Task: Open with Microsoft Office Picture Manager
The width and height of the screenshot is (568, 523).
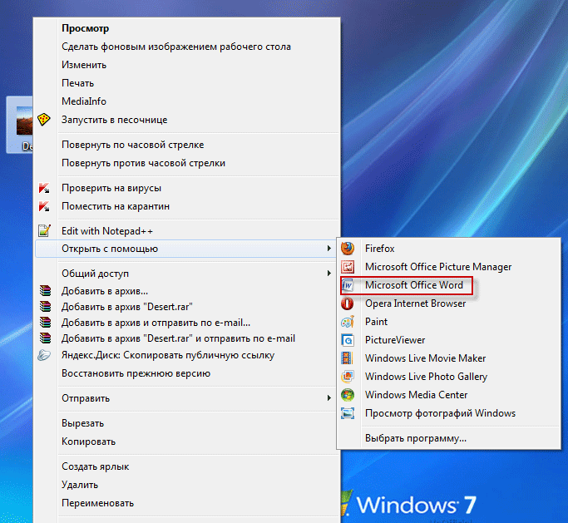Action: coord(438,267)
